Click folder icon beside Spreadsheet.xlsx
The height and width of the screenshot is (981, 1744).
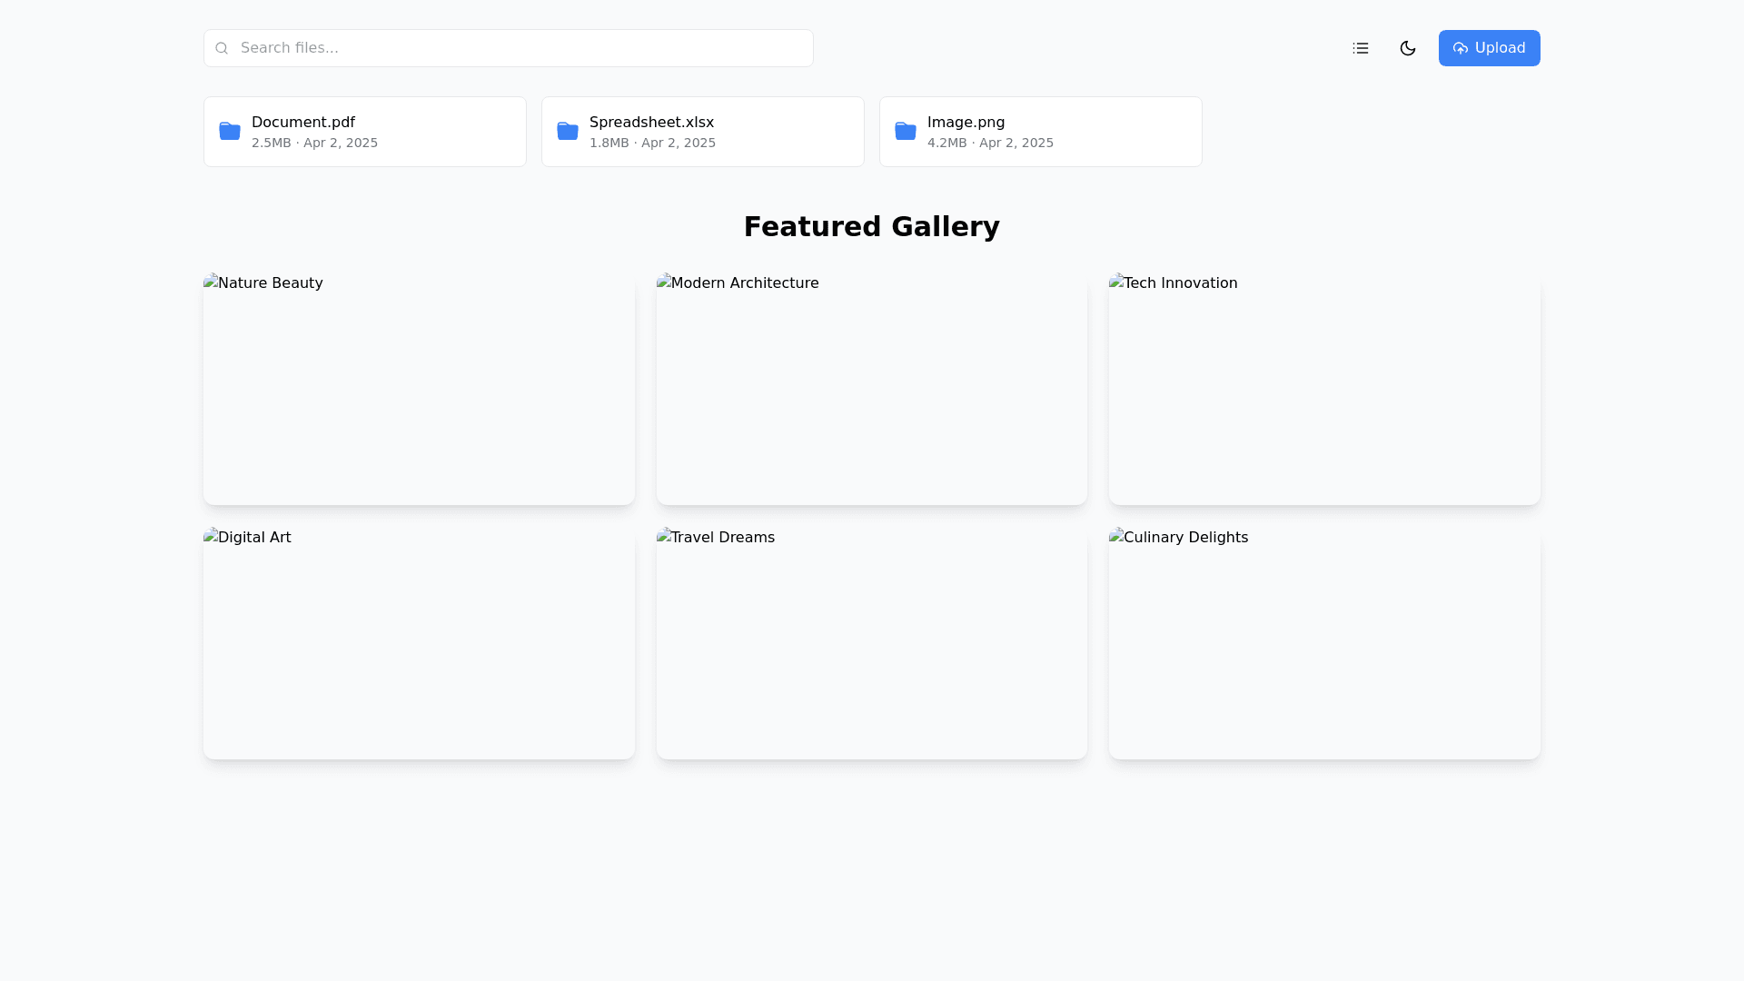tap(568, 132)
